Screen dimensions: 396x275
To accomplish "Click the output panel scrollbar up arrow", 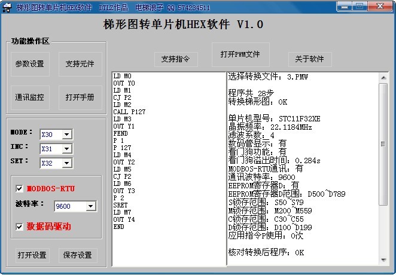I will (383, 77).
